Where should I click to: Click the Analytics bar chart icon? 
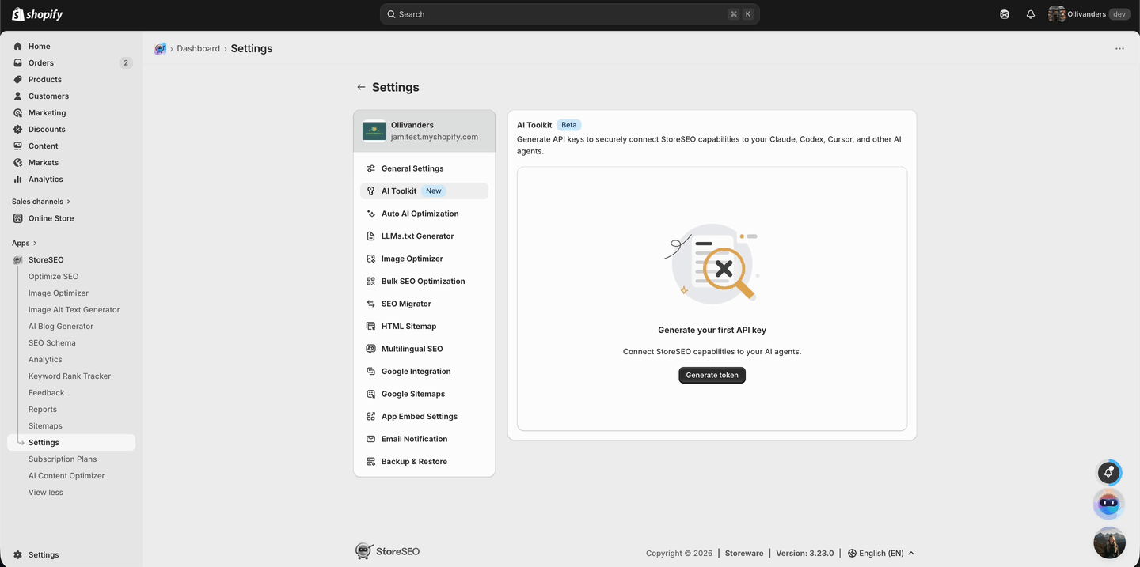[18, 179]
